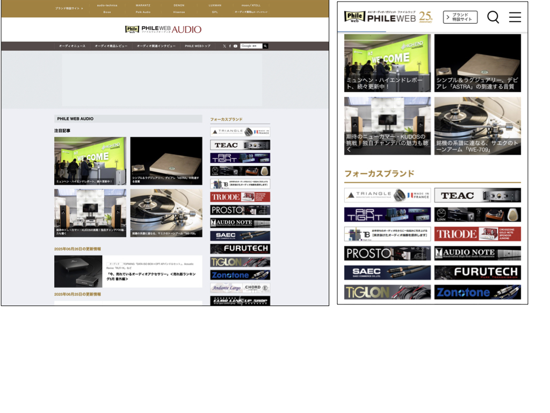Open the audio-technica brand link
The height and width of the screenshot is (413, 550).
pyautogui.click(x=107, y=5)
